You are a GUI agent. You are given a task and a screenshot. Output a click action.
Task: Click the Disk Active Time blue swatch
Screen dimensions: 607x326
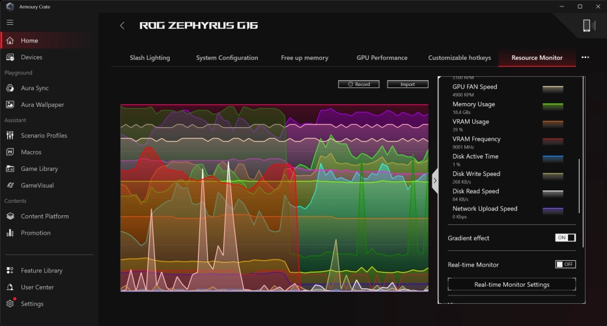553,159
